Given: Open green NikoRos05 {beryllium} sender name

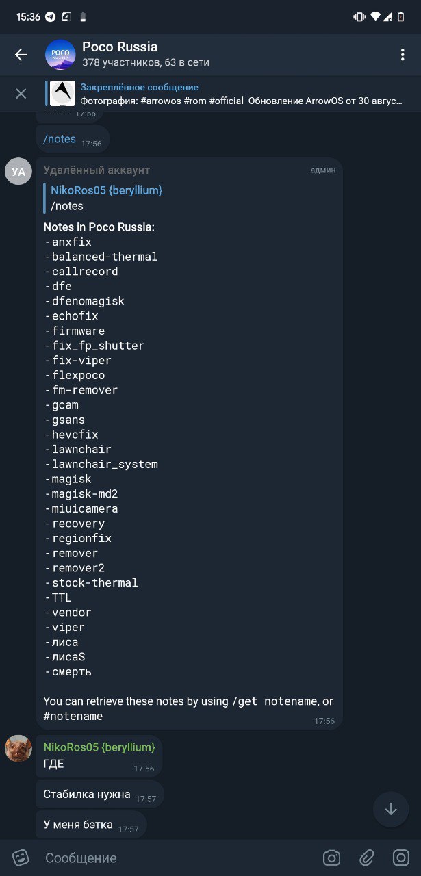Looking at the screenshot, I should pos(99,747).
